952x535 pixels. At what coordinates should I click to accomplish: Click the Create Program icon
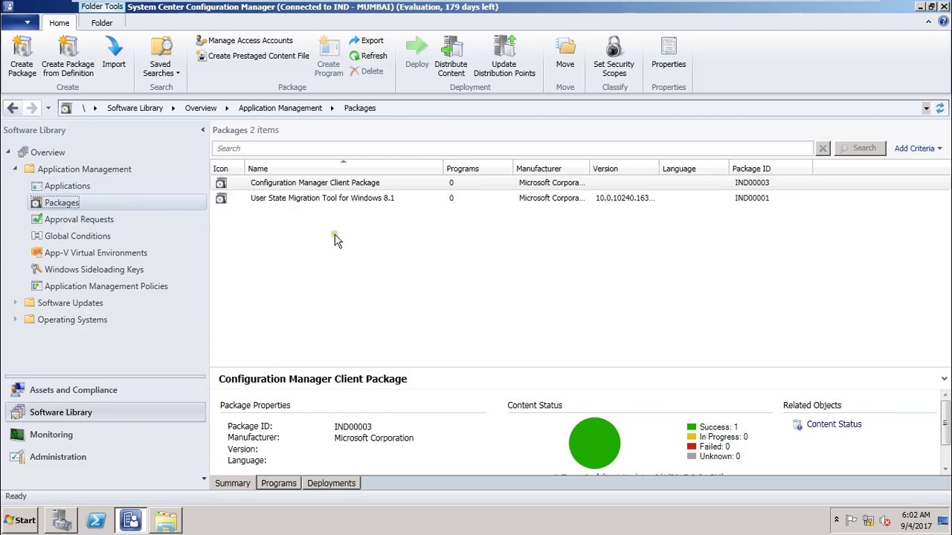tap(329, 47)
